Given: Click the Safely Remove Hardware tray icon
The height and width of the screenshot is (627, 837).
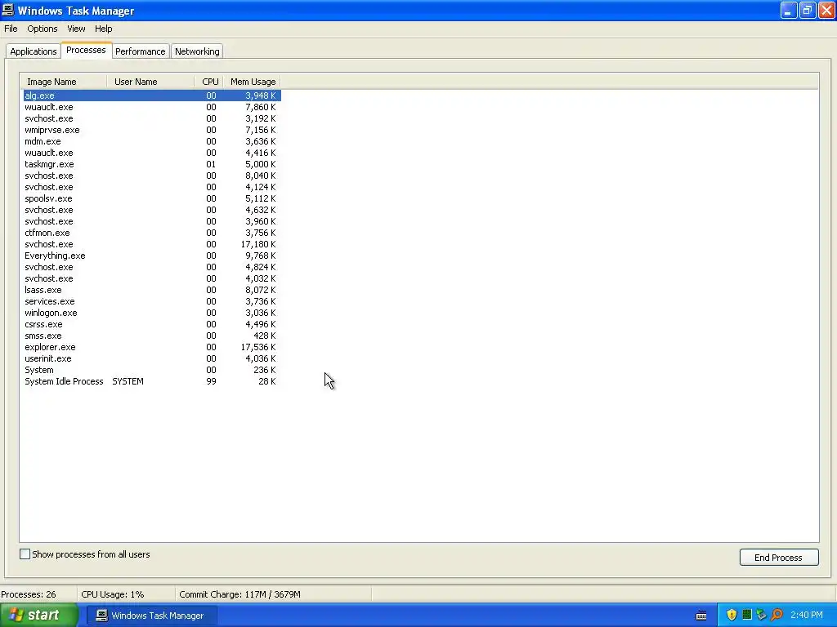Looking at the screenshot, I should tap(761, 615).
